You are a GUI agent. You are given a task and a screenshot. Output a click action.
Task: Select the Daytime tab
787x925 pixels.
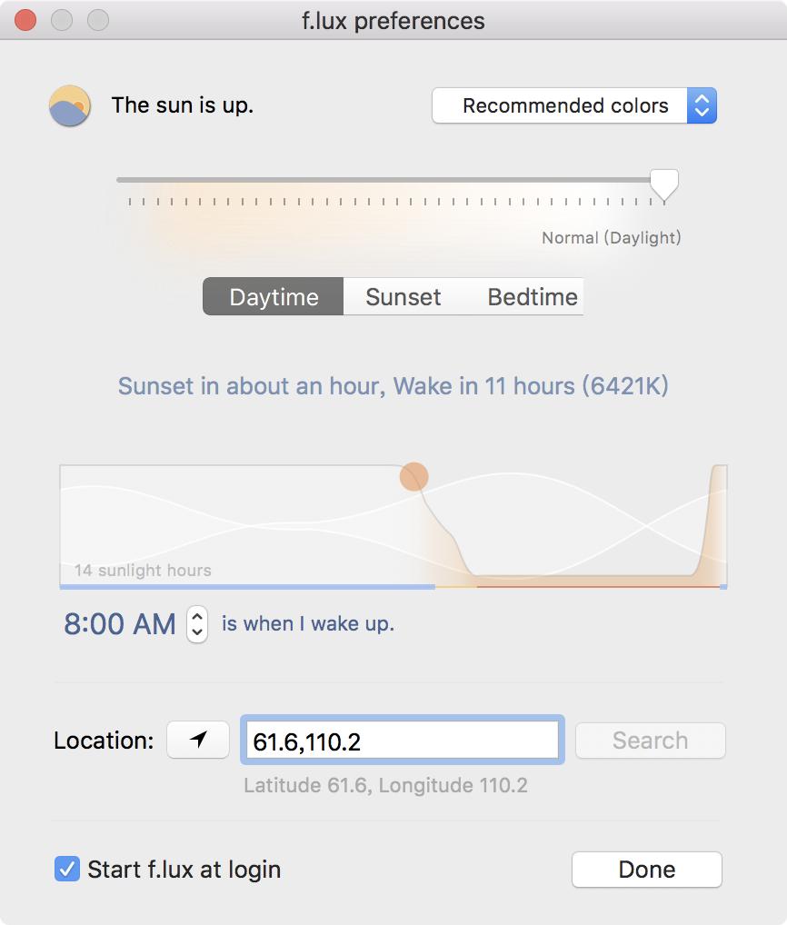click(x=274, y=297)
